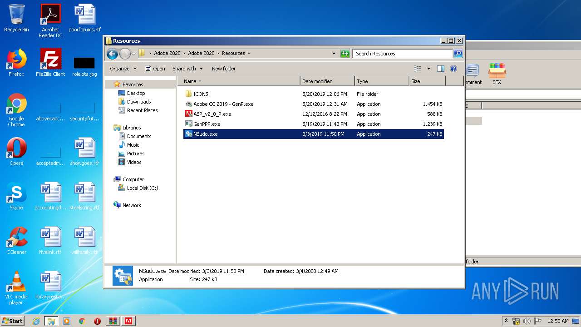Viewport: 581px width, 327px height.
Task: Open Firefox desktop shortcut
Action: pyautogui.click(x=16, y=63)
